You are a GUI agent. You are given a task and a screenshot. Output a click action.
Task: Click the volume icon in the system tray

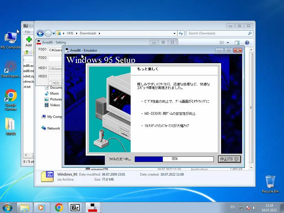click(255, 208)
